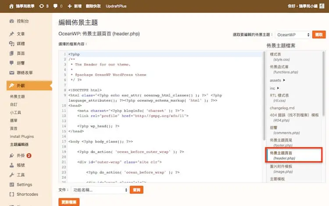Open the 功能名稱 documentation dropdown
The width and height of the screenshot is (329, 206).
click(100, 190)
